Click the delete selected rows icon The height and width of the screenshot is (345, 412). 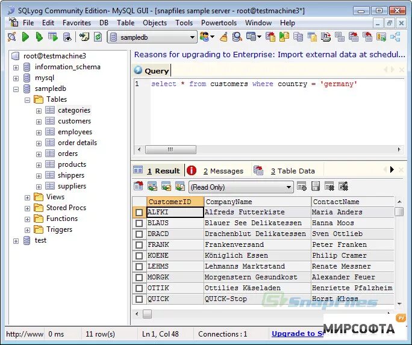coord(329,186)
